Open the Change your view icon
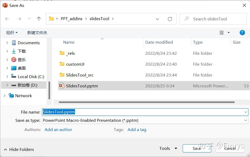 tap(222, 33)
